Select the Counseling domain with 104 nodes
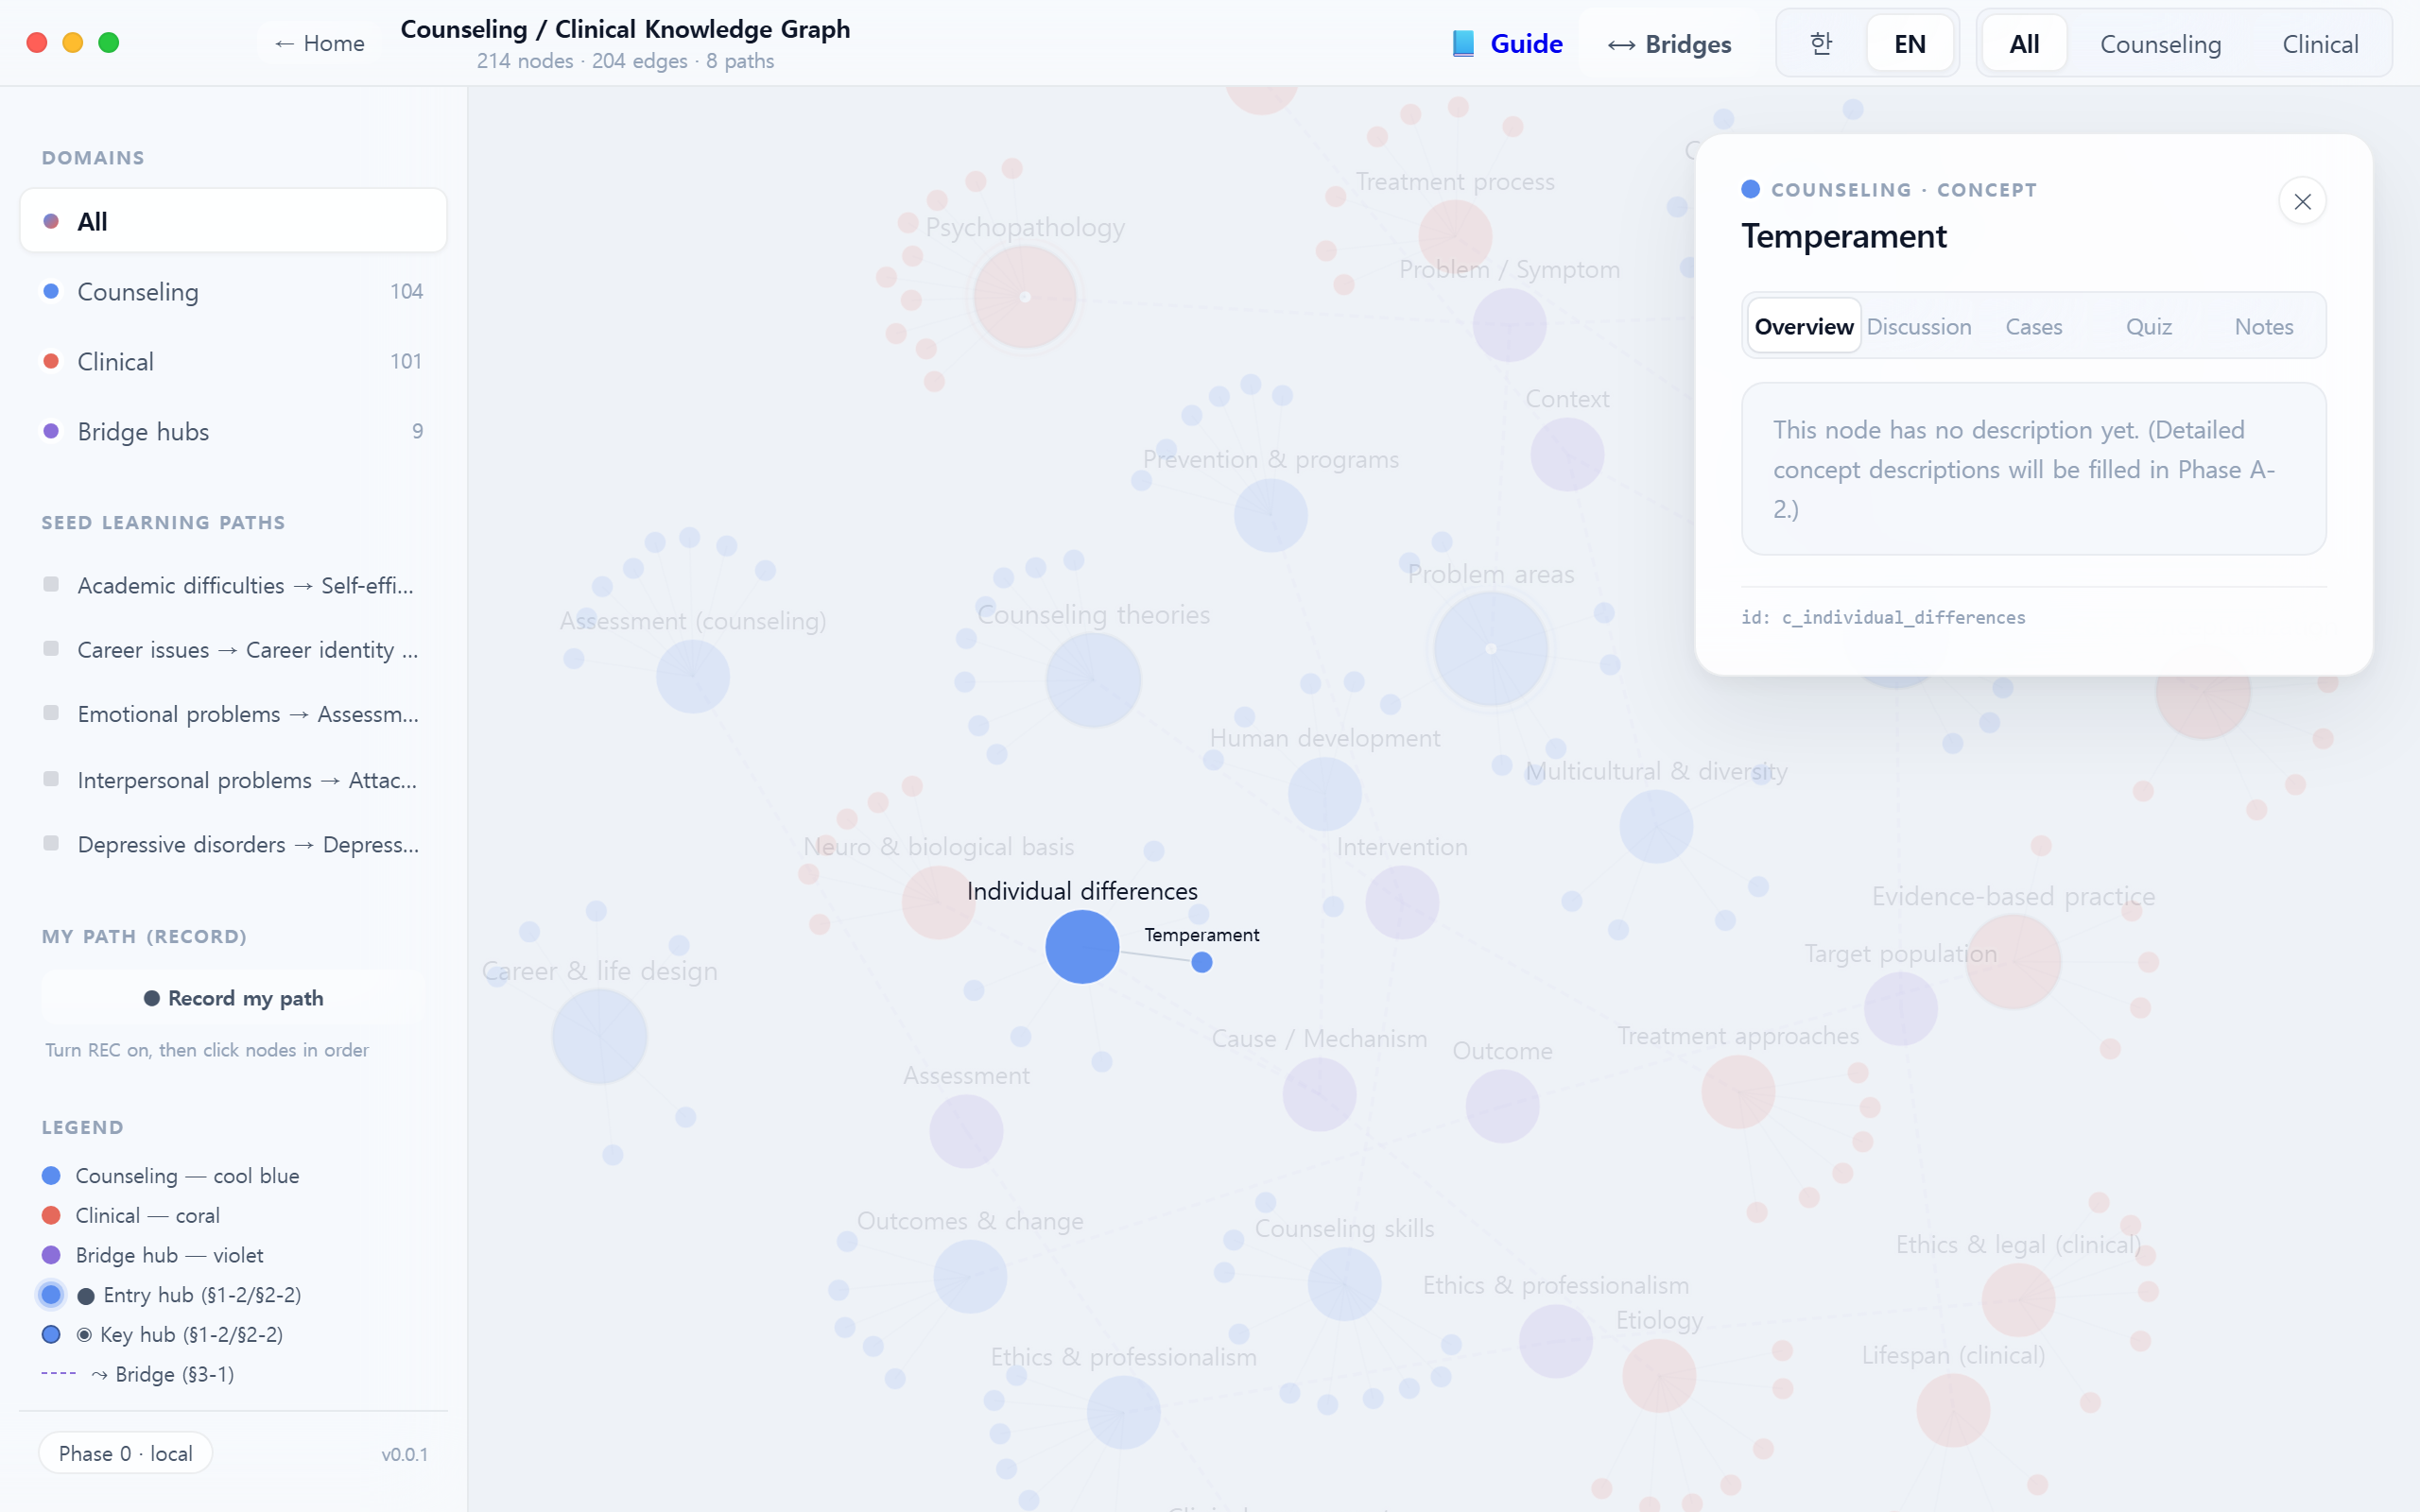 (233, 291)
